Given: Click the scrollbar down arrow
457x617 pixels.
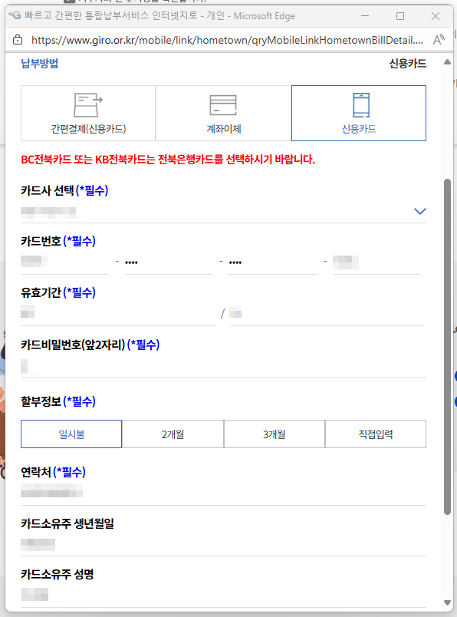Looking at the screenshot, I should tap(447, 602).
